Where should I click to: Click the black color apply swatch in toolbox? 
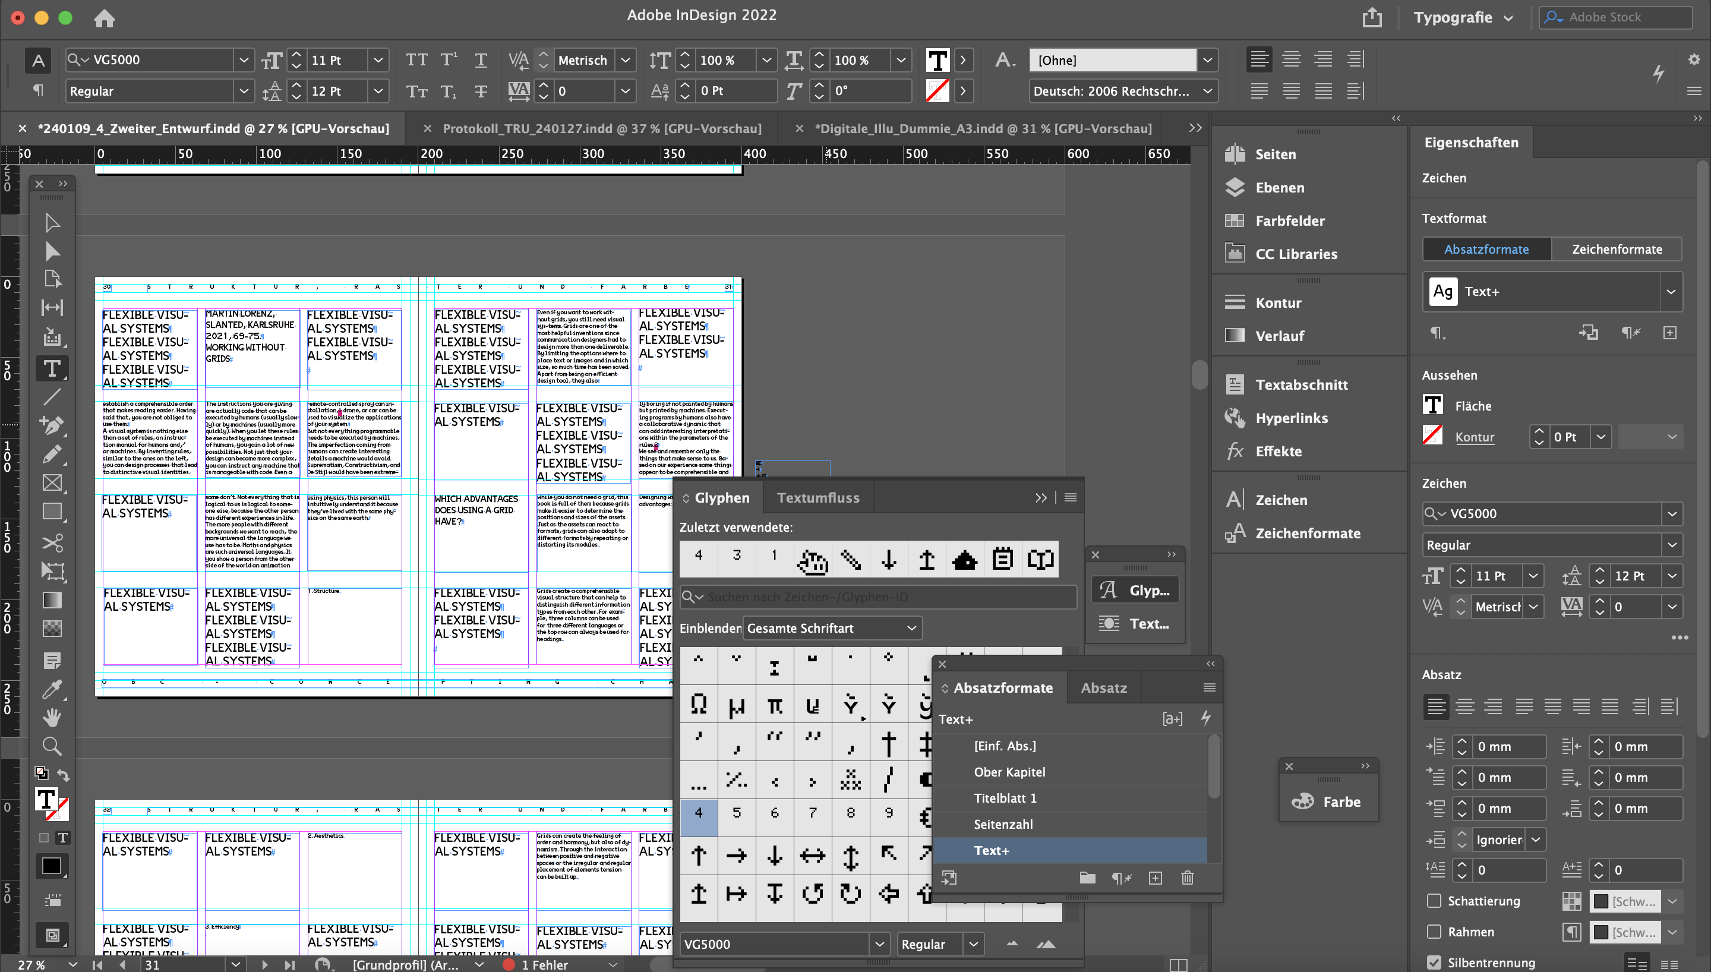click(51, 866)
